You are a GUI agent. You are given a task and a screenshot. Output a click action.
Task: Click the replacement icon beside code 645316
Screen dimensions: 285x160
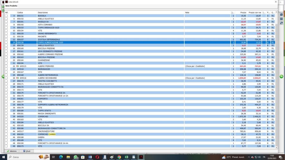tap(18, 78)
